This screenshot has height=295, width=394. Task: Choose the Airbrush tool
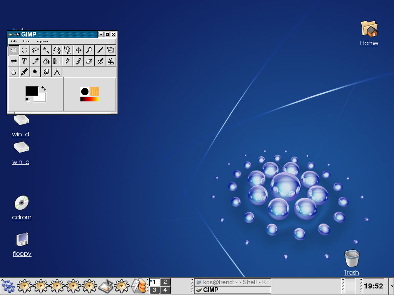tap(100, 61)
